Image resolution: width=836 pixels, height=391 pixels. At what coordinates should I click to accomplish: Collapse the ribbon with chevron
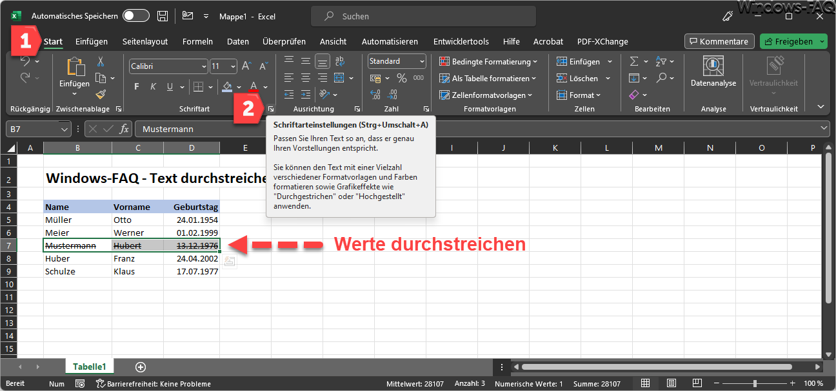[821, 106]
